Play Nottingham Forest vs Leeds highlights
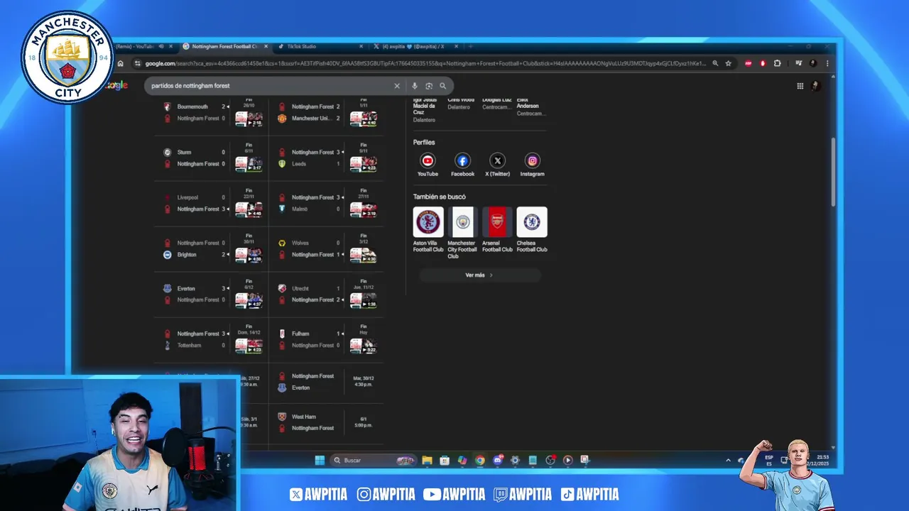The width and height of the screenshot is (909, 511). [x=364, y=164]
